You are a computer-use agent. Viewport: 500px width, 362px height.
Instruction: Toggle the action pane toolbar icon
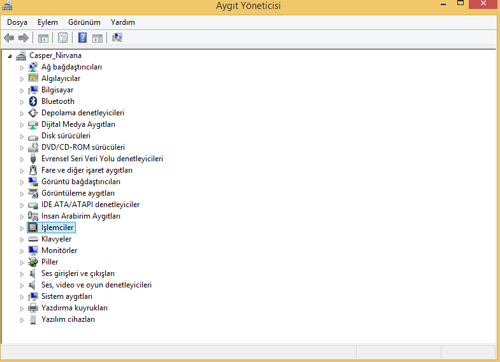tap(97, 38)
